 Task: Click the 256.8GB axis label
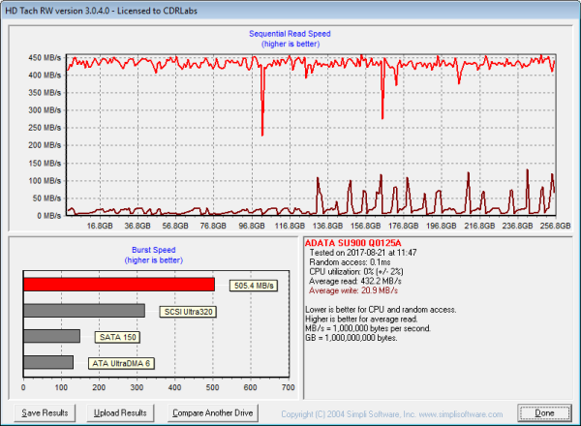click(555, 226)
